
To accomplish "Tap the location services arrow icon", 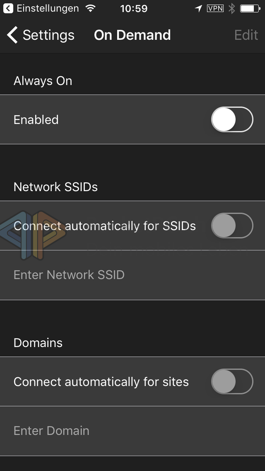I will pyautogui.click(x=199, y=8).
